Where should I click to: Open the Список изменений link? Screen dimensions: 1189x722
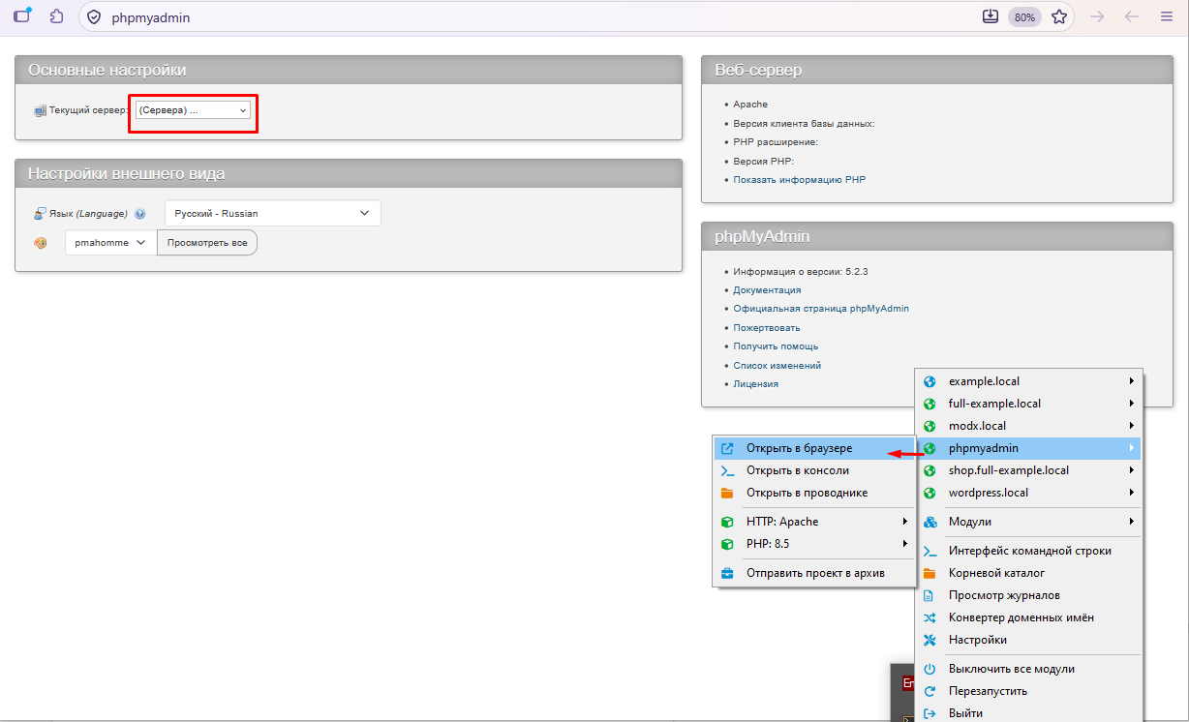(777, 366)
